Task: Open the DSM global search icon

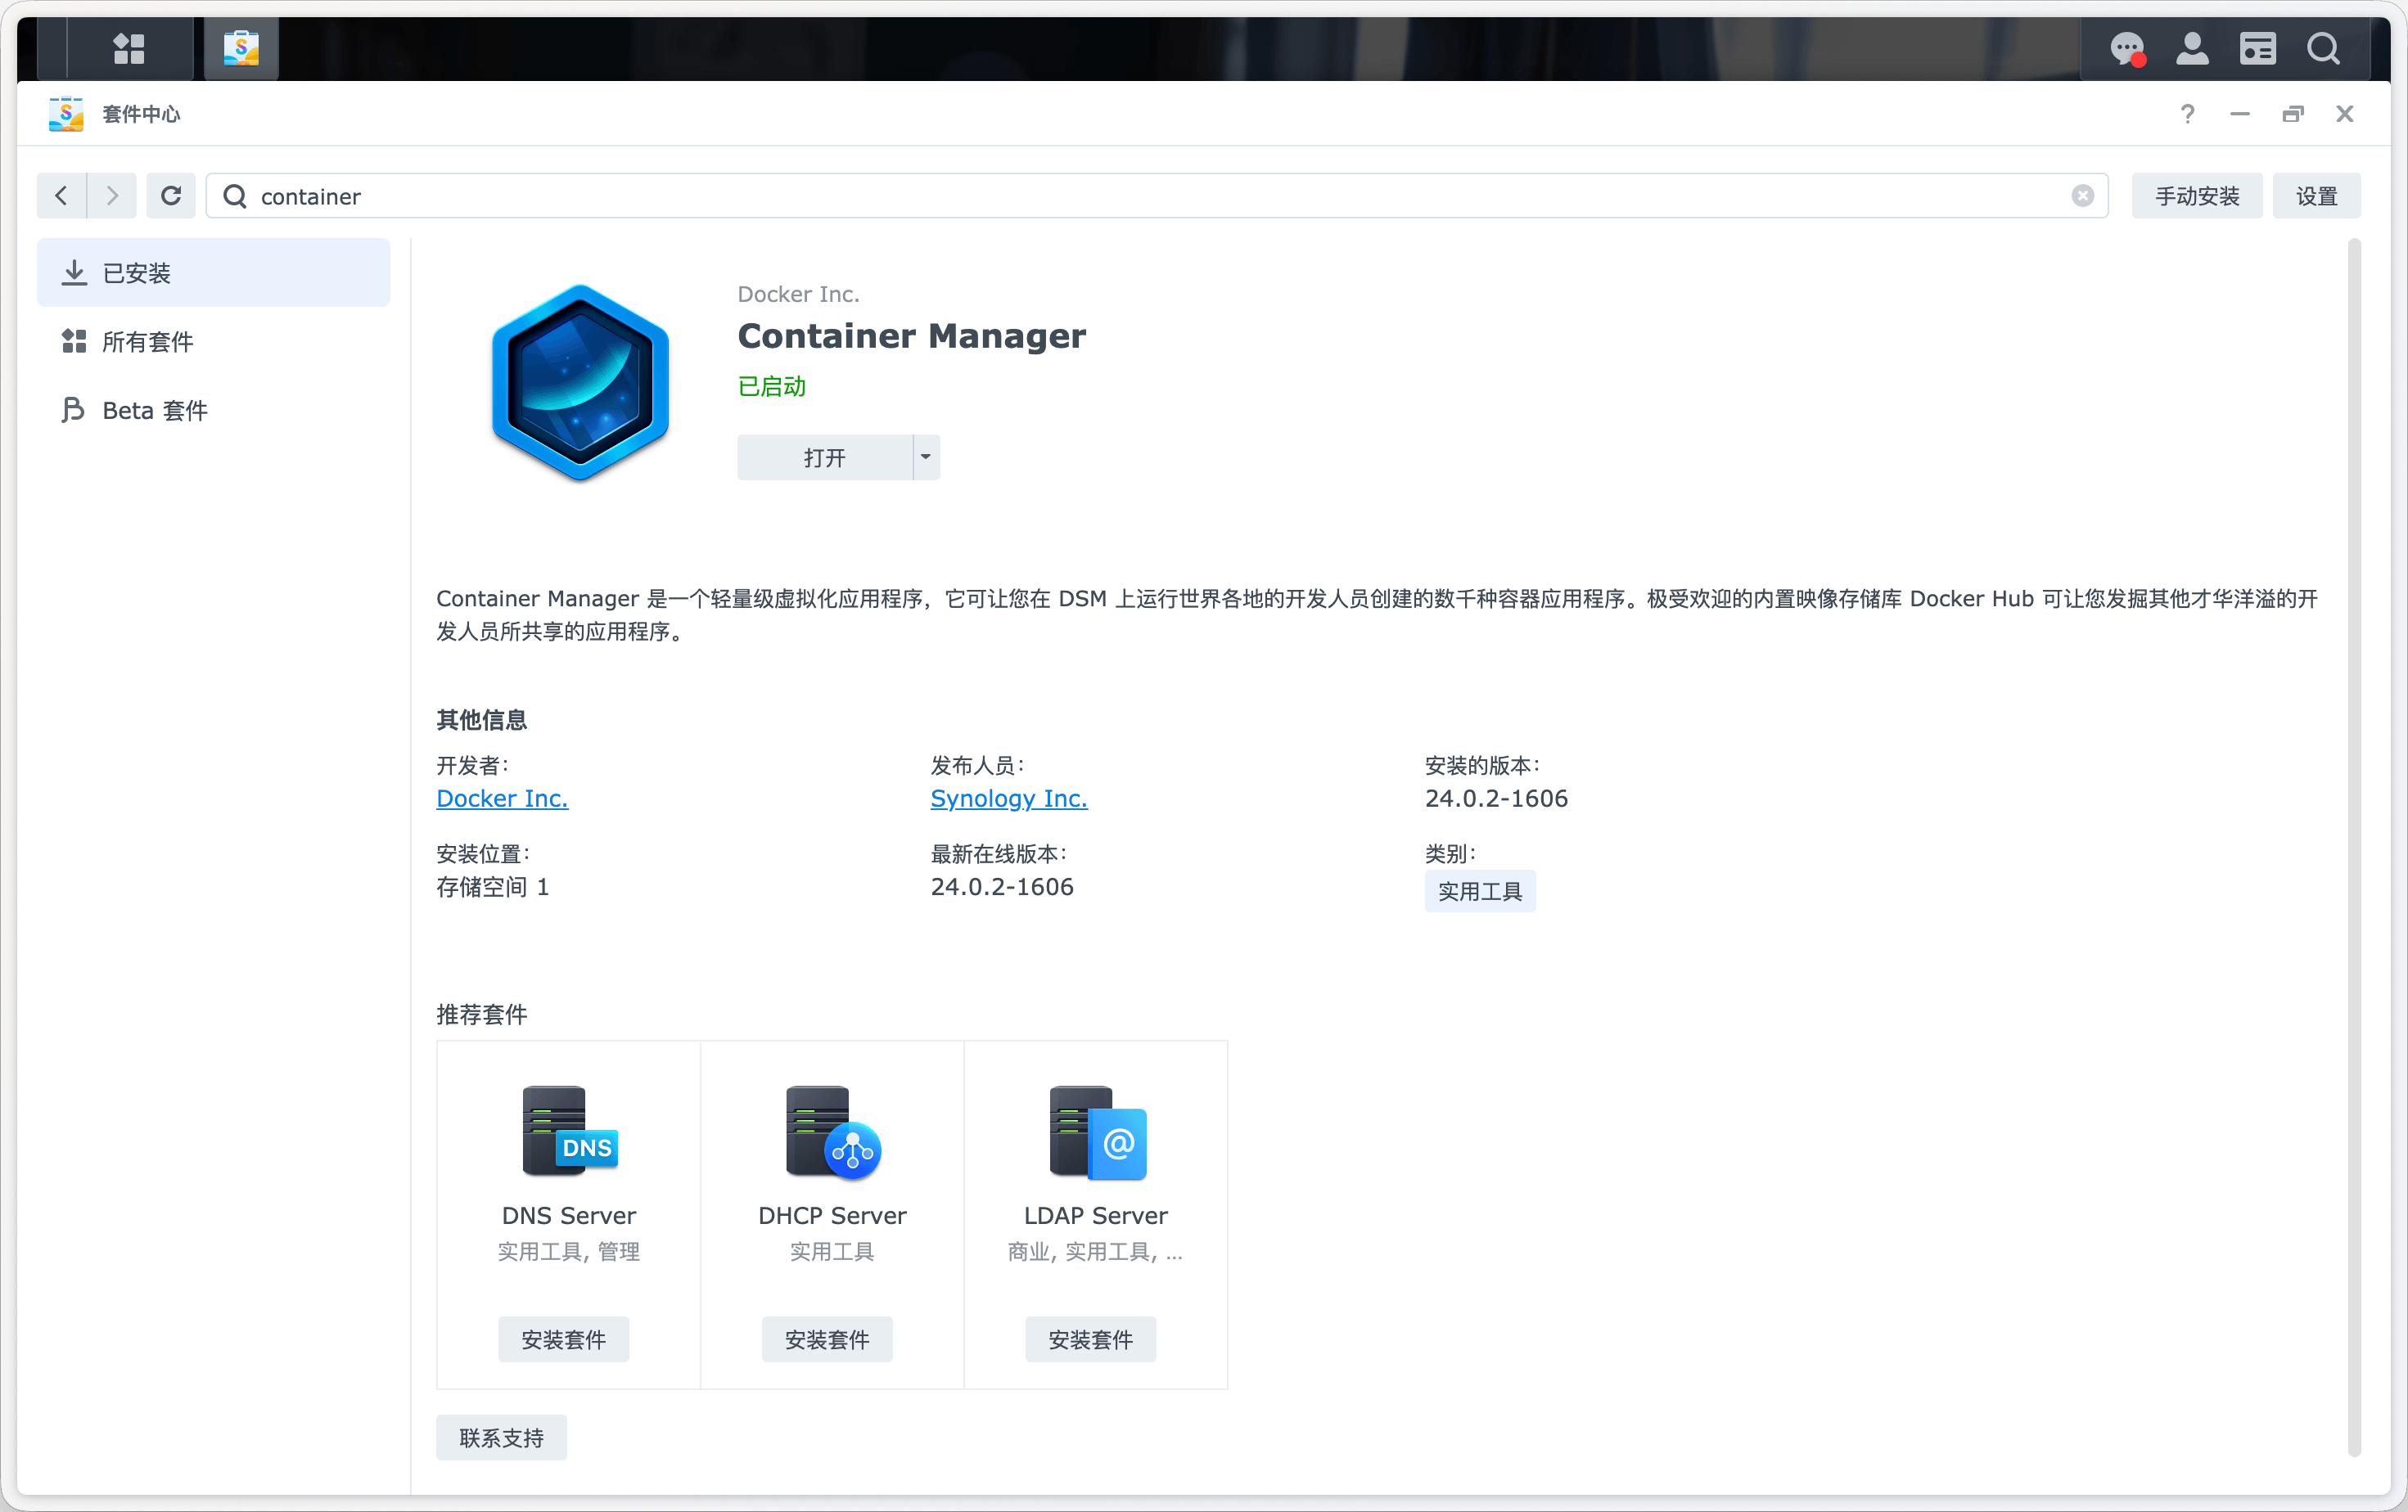Action: click(2323, 48)
